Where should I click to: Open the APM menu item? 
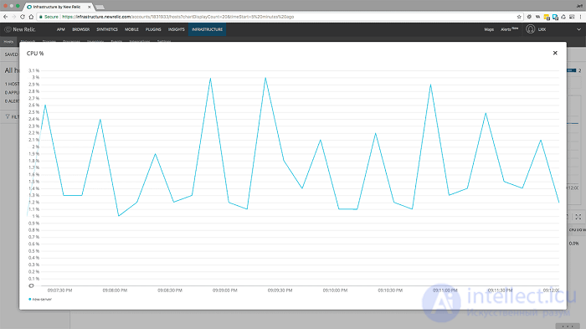pos(60,29)
